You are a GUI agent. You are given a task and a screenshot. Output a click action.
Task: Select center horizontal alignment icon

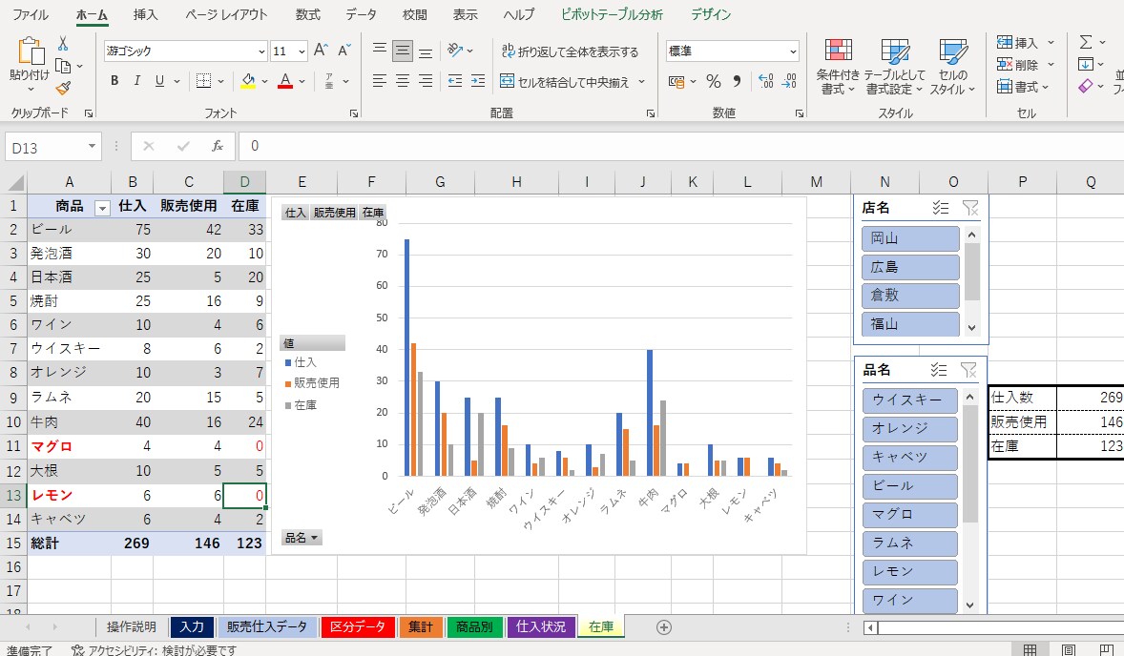point(403,81)
